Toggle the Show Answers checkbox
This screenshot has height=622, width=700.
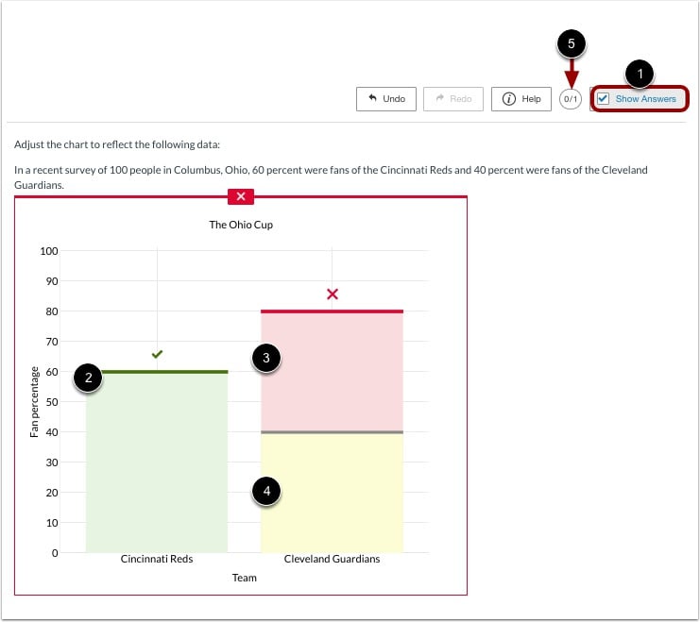click(x=603, y=98)
